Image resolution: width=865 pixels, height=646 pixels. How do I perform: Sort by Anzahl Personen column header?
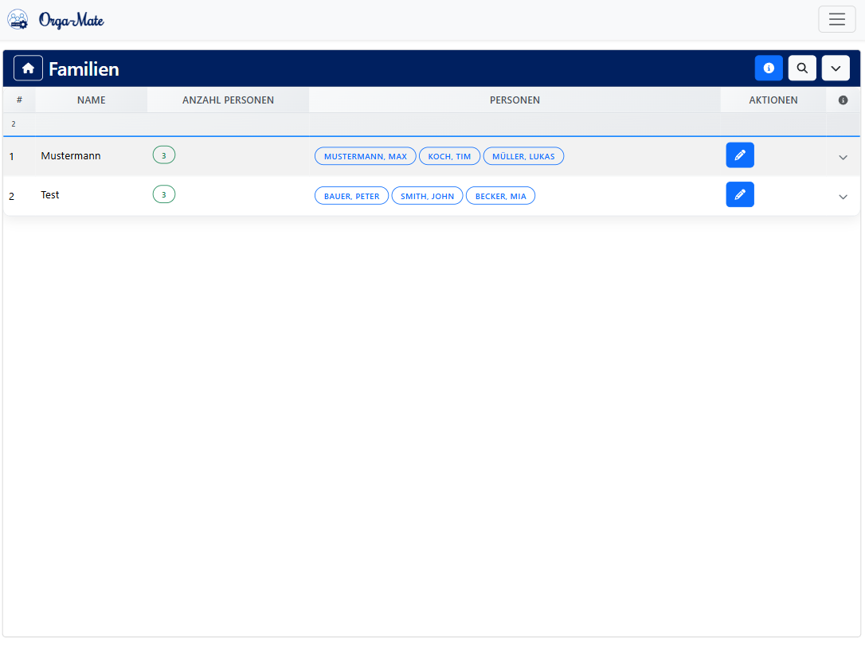pos(228,100)
